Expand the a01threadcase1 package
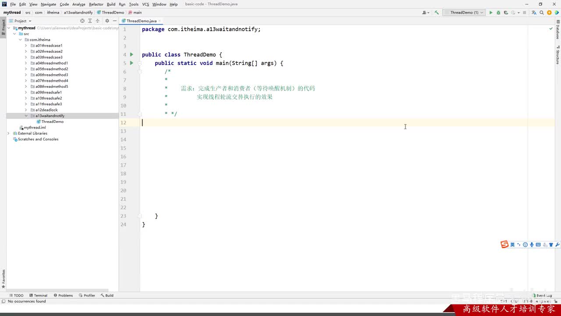 click(x=26, y=46)
